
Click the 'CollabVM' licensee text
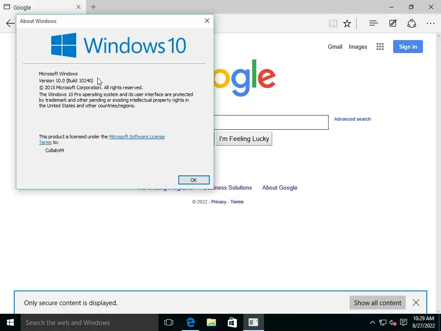pos(55,150)
